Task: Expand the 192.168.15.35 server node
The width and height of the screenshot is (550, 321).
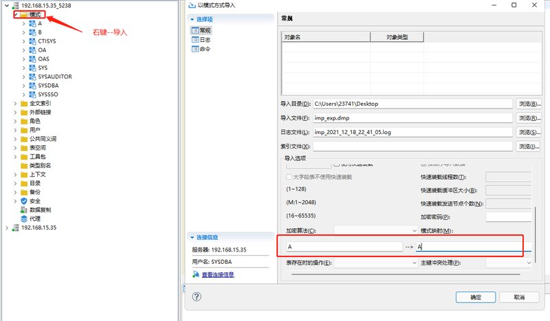Action: click(x=7, y=228)
